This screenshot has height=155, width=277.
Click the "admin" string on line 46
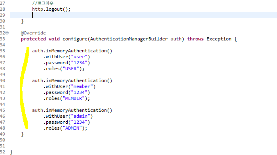81,116
